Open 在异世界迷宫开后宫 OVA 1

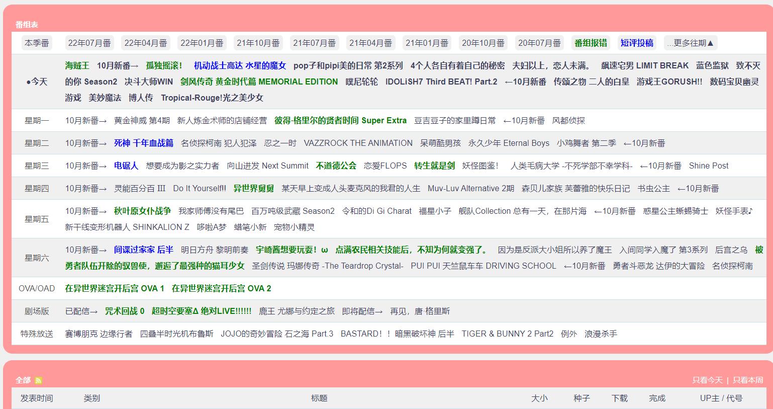click(115, 288)
